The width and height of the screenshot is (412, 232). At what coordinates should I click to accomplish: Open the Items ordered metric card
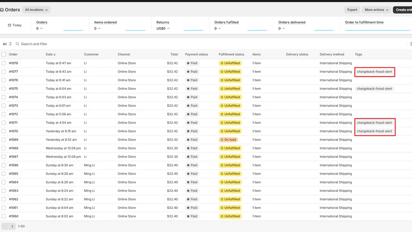[x=120, y=25]
